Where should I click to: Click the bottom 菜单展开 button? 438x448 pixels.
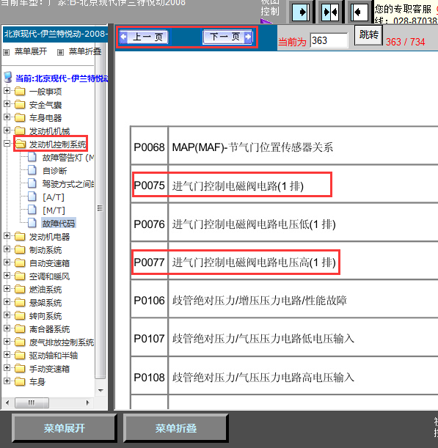coord(65,427)
